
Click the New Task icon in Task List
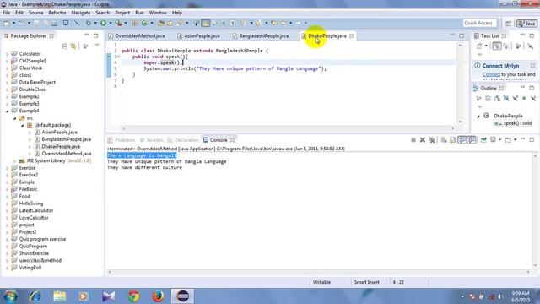(x=479, y=46)
